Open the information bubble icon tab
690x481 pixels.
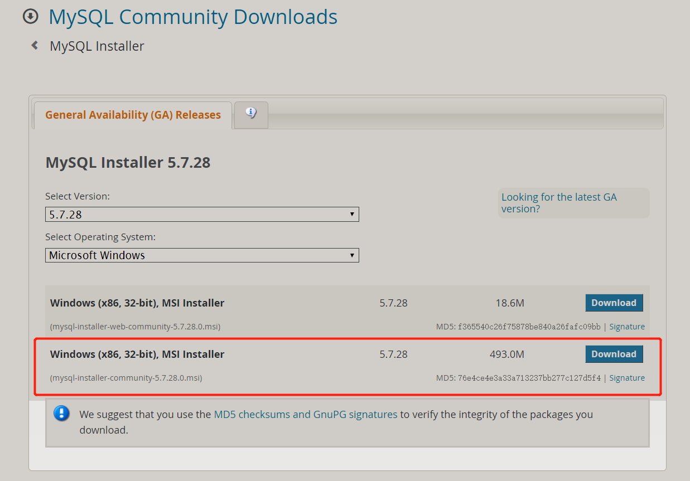pyautogui.click(x=251, y=114)
